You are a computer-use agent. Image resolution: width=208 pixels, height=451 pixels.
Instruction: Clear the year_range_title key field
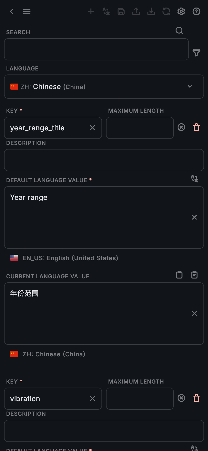click(x=92, y=128)
